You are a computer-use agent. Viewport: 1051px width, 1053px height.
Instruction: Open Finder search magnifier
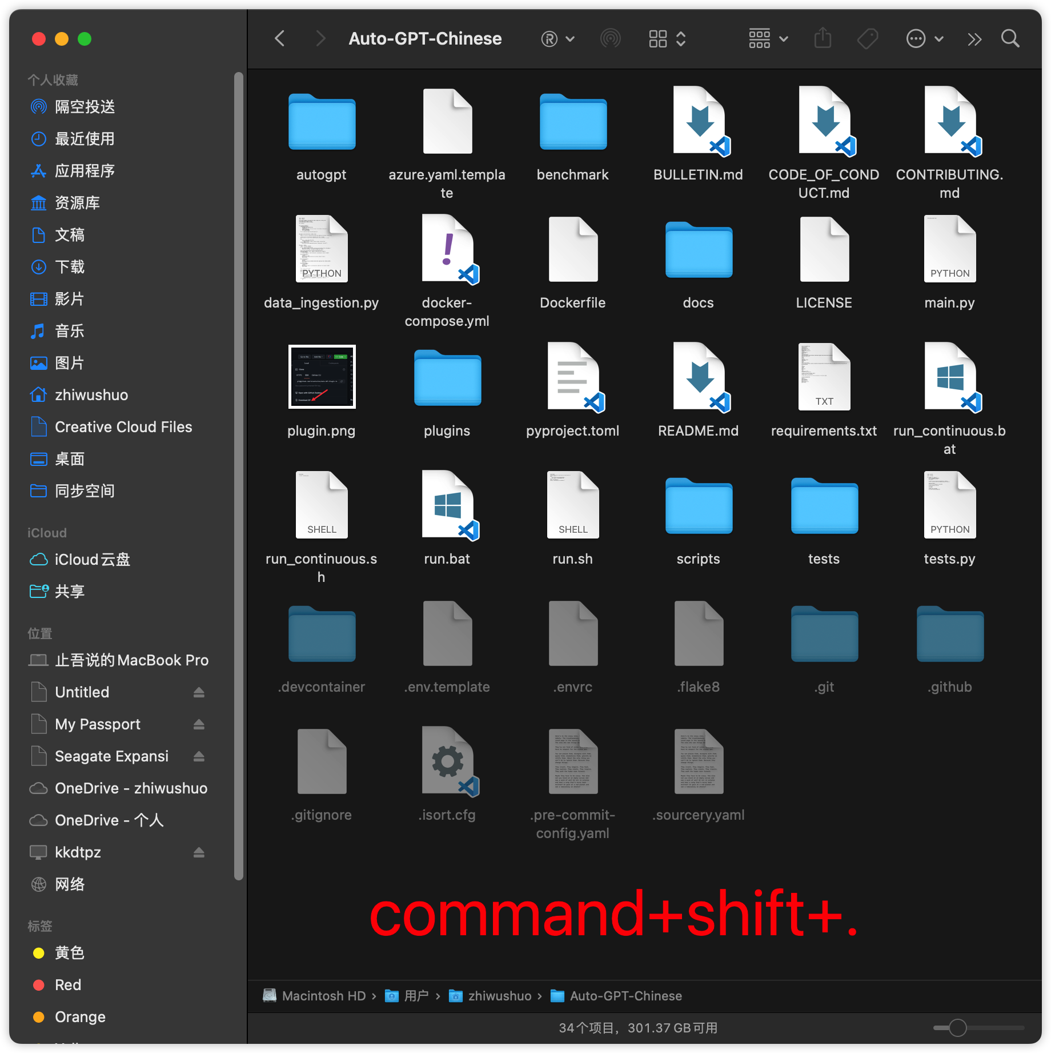click(x=1010, y=38)
